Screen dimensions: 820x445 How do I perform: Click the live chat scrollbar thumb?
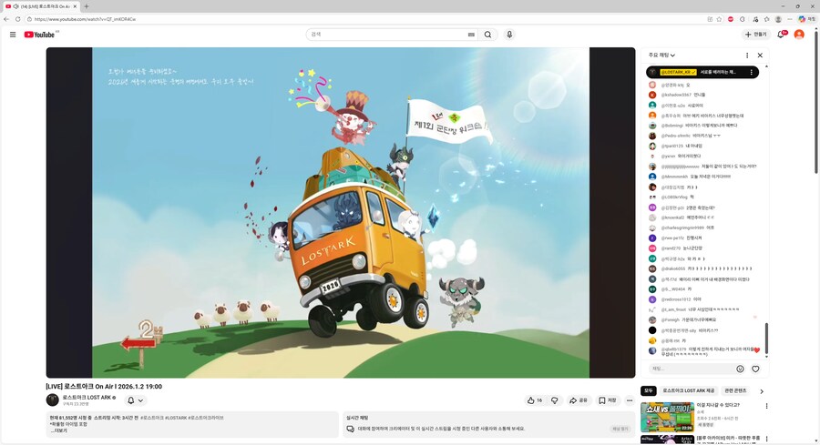(766, 338)
